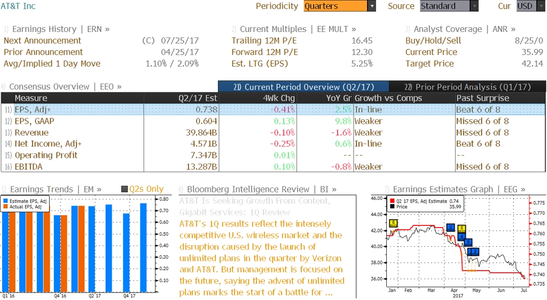This screenshot has height=300, width=547.
Task: Click Avg/Implied 1 Day Move value
Action: click(x=172, y=63)
